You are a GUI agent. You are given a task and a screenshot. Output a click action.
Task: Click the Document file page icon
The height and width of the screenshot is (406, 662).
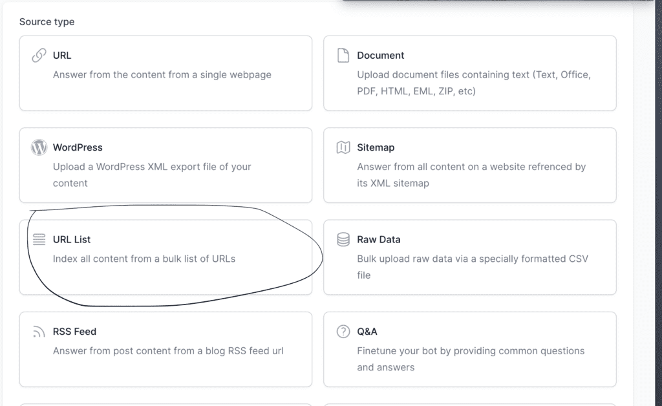click(x=343, y=56)
